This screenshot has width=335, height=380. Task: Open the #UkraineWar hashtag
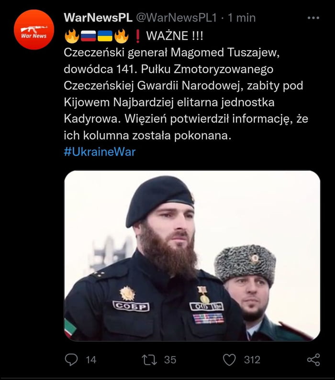click(100, 152)
